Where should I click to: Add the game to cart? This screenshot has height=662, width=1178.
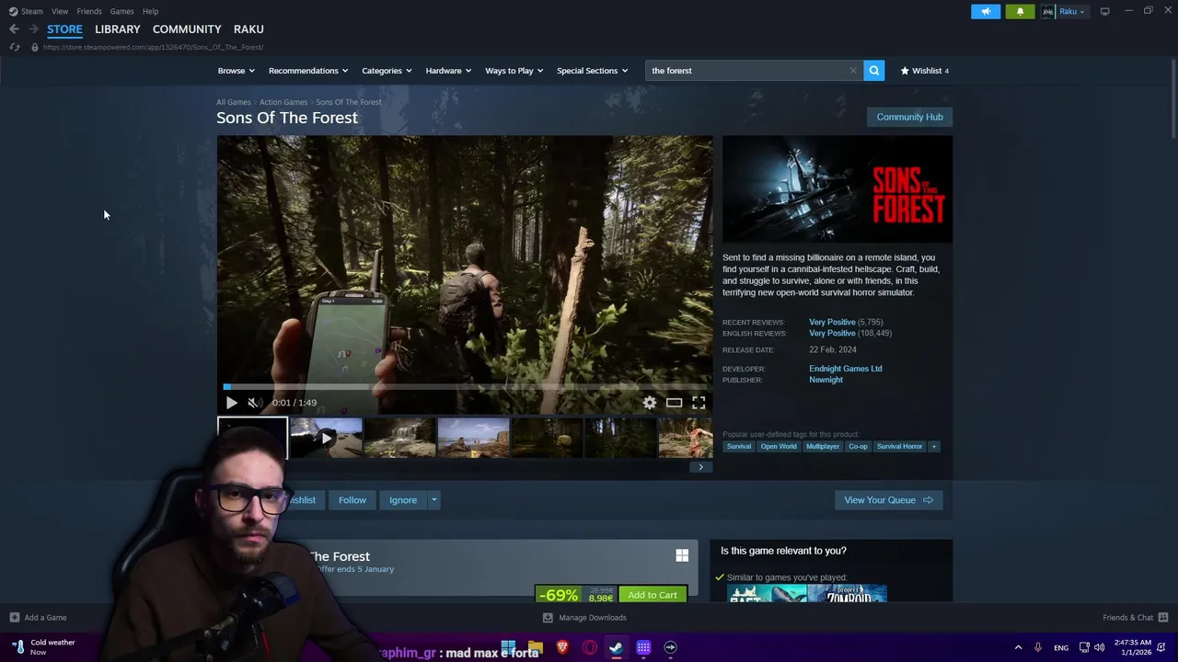point(653,595)
